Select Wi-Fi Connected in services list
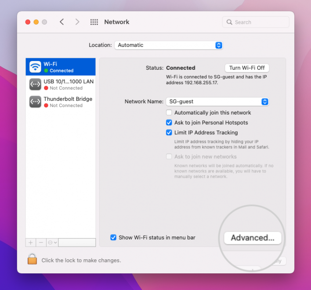 (x=61, y=67)
